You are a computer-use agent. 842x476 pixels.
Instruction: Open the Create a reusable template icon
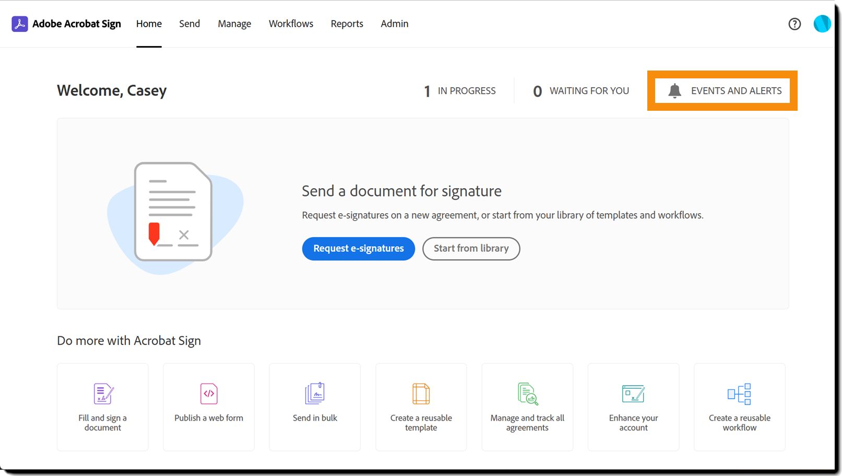tap(421, 394)
